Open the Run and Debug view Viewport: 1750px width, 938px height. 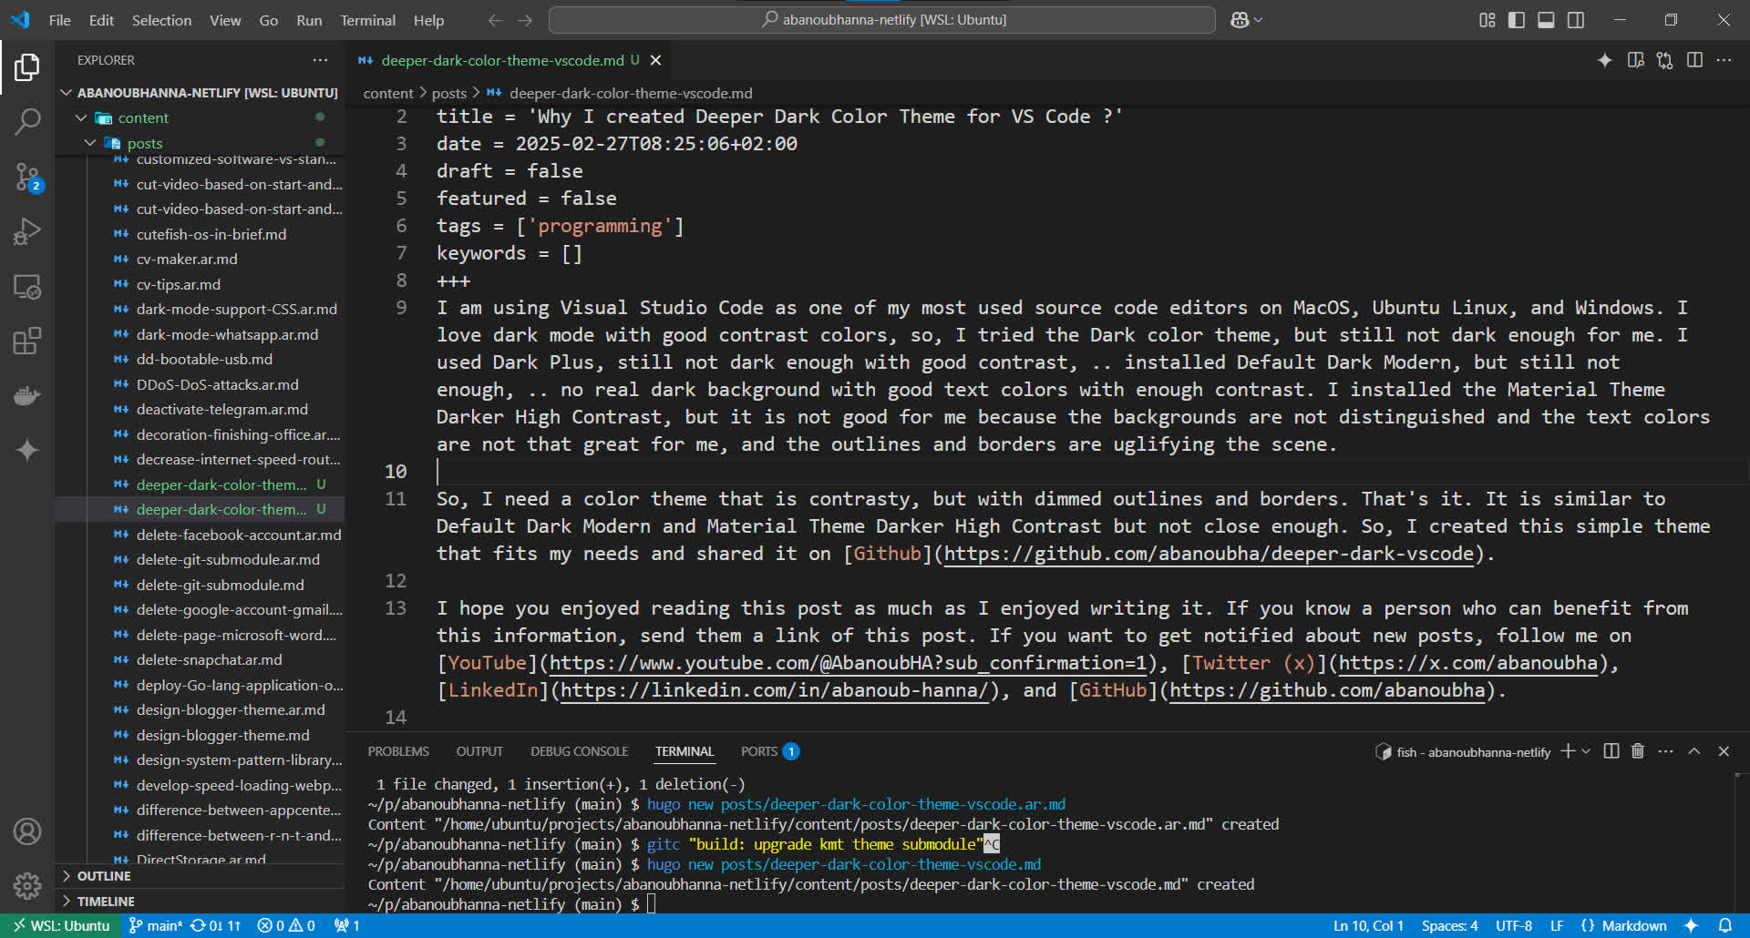click(27, 231)
